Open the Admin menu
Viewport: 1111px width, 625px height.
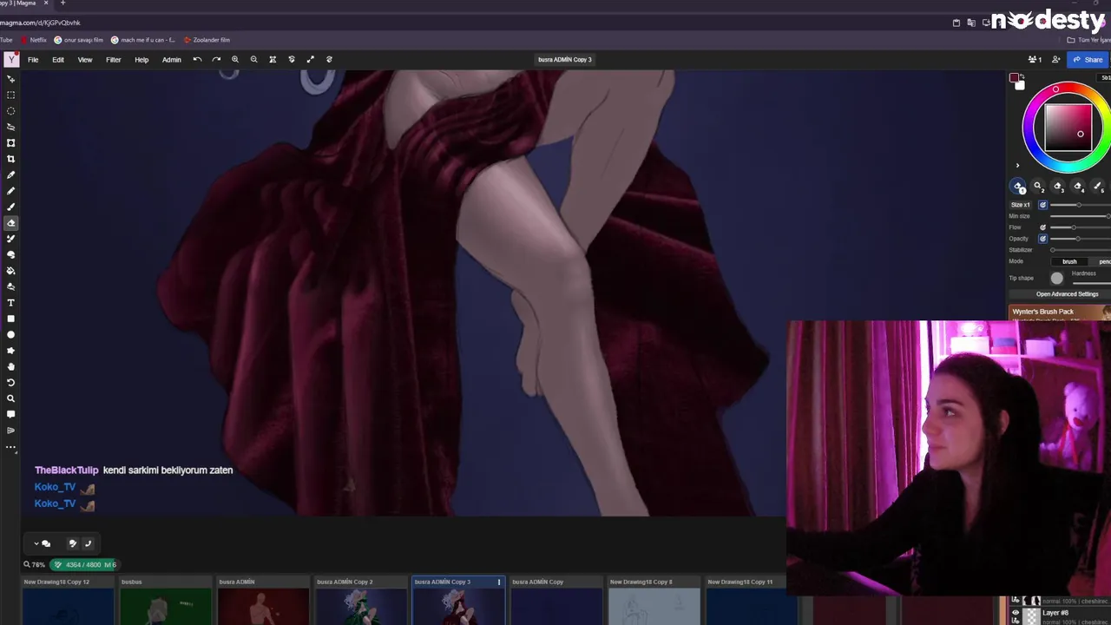coord(172,60)
